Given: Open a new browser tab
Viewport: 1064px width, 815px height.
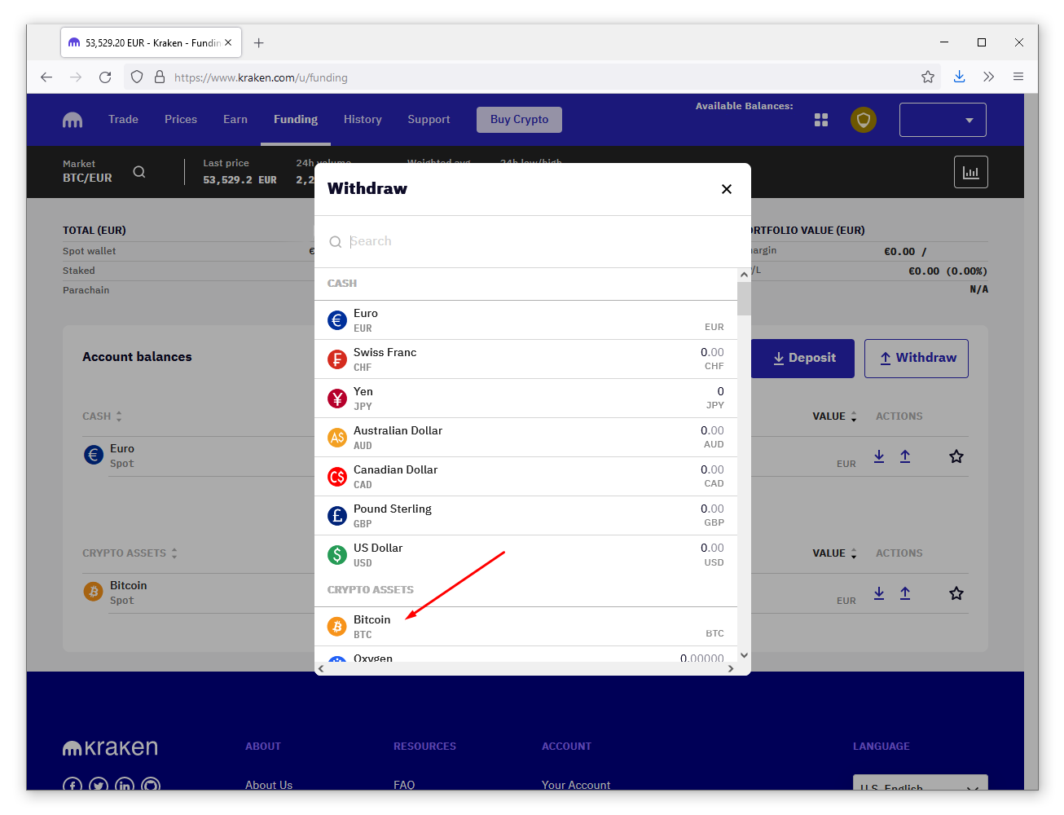Looking at the screenshot, I should (x=259, y=42).
